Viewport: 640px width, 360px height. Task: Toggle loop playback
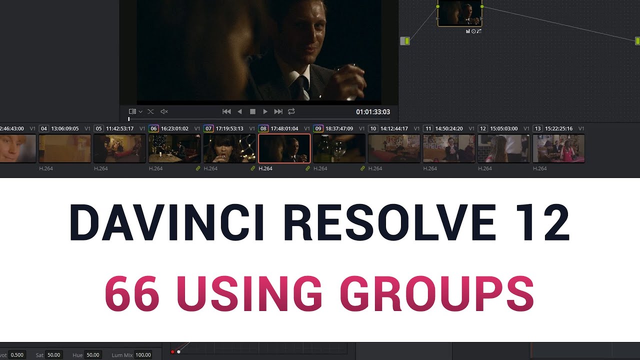(291, 111)
